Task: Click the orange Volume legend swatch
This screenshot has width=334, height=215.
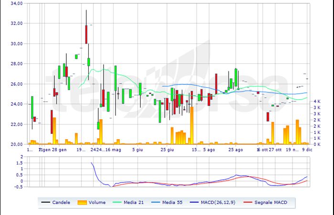Action: [x=83, y=203]
